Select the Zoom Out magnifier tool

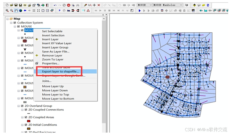click(11, 11)
